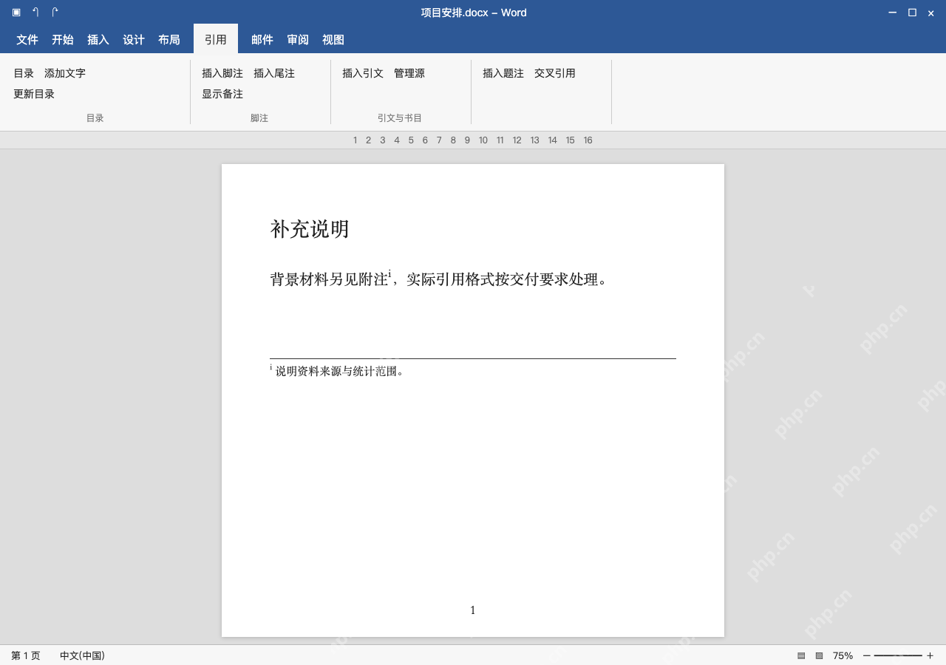
Task: Open the 审阅 tab
Action: [298, 40]
